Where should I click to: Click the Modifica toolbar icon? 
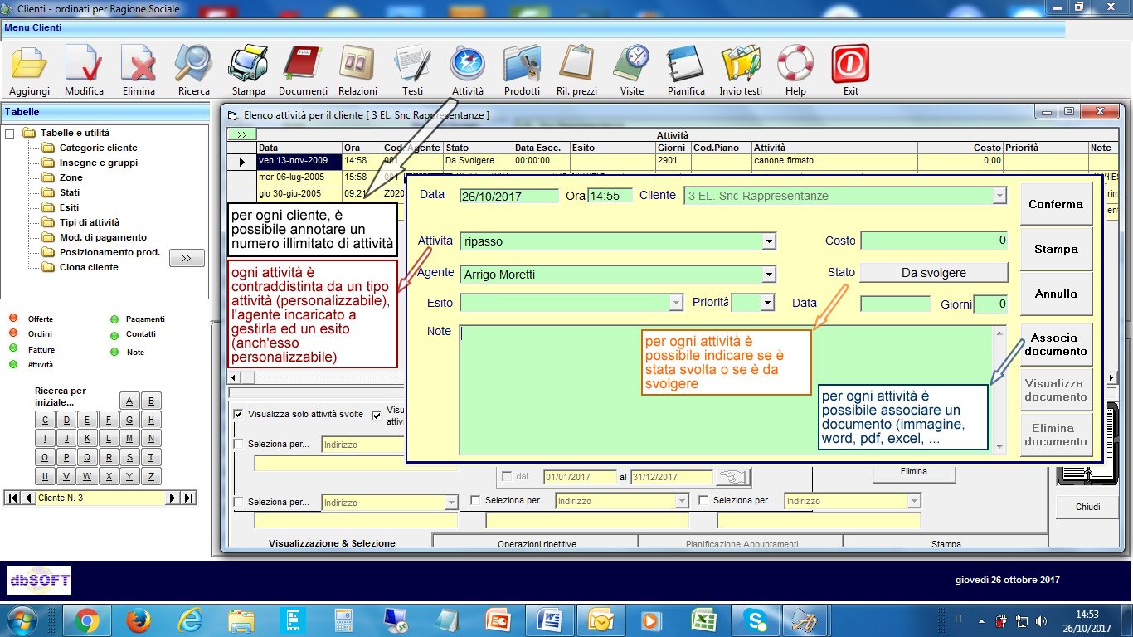85,71
